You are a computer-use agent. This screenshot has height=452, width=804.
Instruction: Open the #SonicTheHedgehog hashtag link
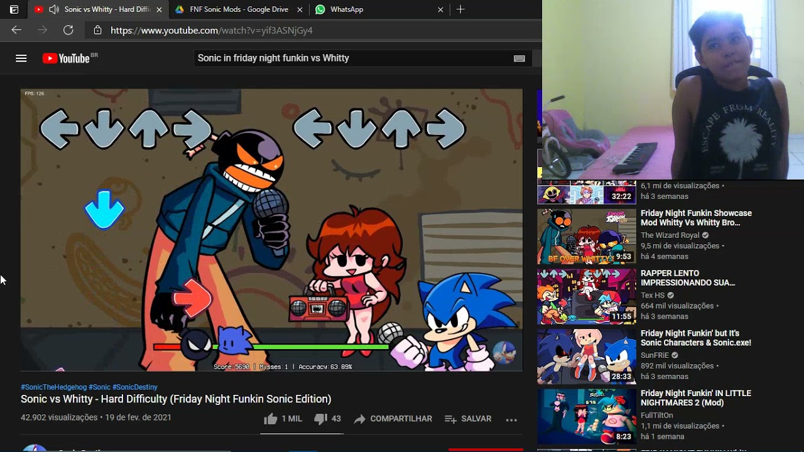click(x=53, y=387)
